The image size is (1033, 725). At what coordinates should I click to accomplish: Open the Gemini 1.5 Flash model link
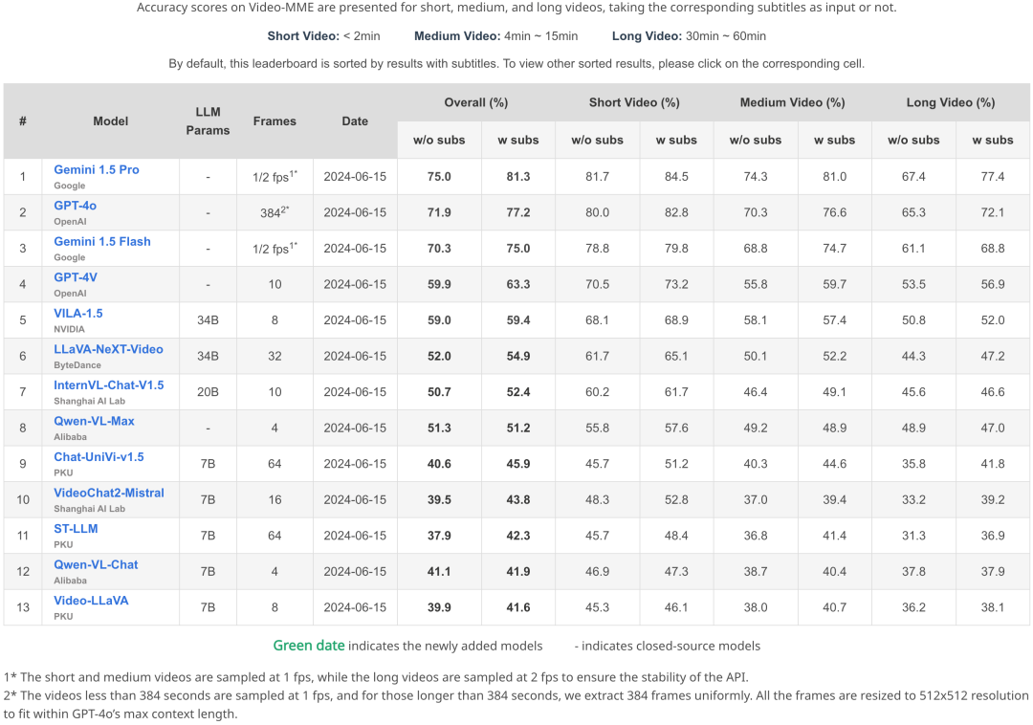click(x=102, y=241)
